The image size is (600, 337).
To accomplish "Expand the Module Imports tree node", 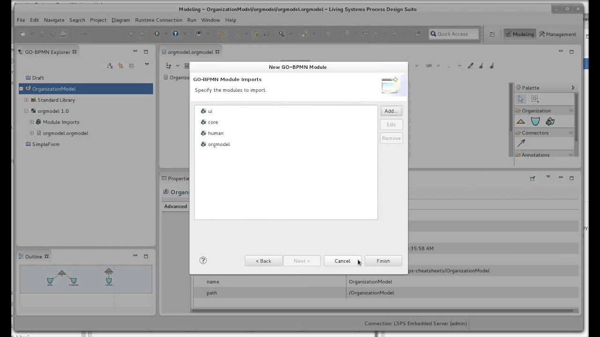I will click(x=32, y=122).
